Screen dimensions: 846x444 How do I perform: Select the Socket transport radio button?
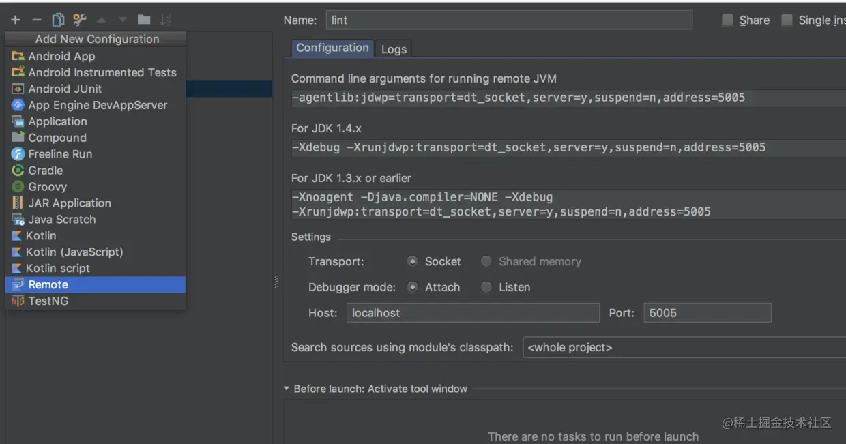point(412,261)
